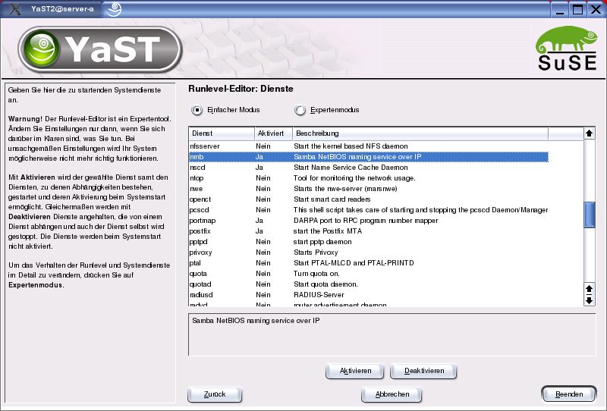607x411 pixels.
Task: Select the nwe service row
Action: pos(369,189)
